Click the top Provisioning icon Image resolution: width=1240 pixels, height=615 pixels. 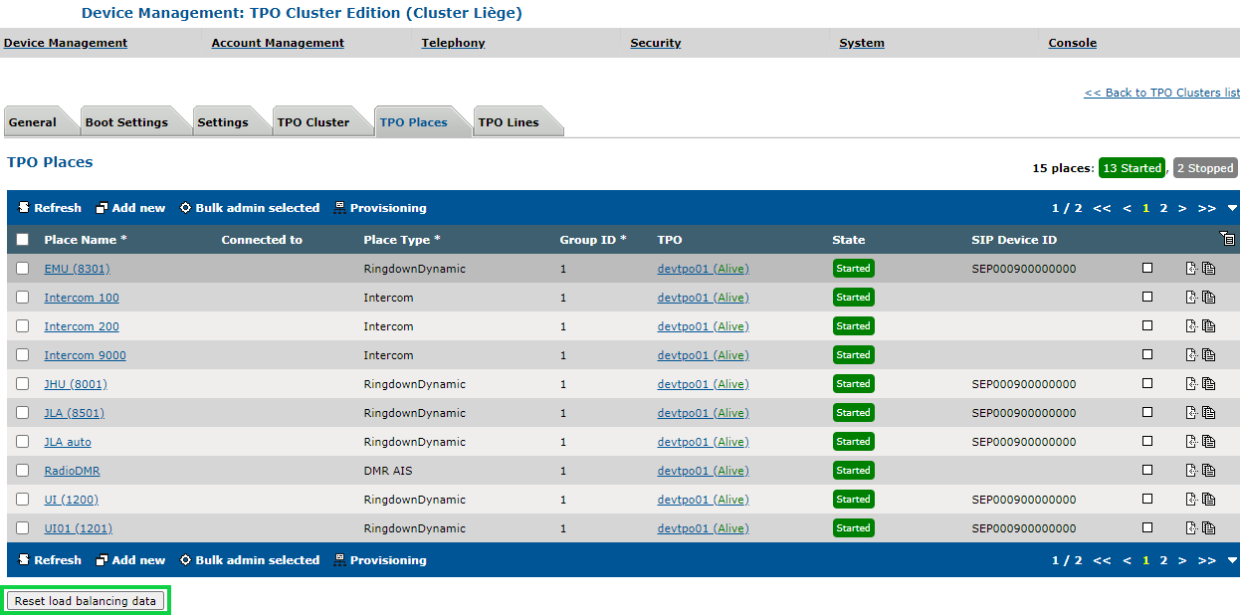(x=339, y=208)
